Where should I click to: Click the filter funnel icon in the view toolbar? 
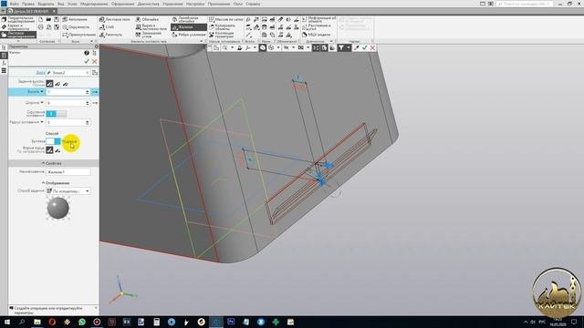click(x=340, y=48)
